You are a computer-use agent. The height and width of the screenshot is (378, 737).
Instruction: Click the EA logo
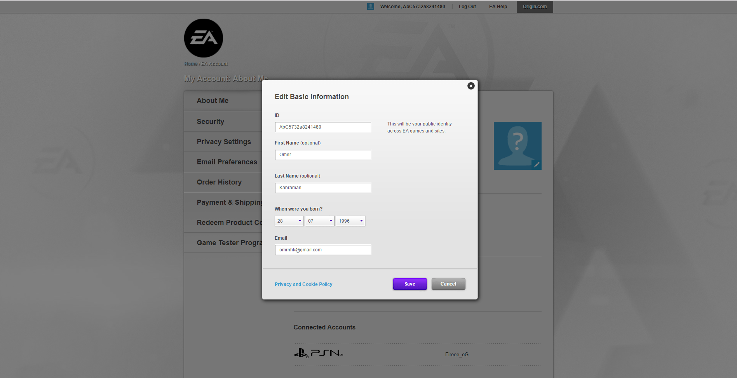pos(204,38)
